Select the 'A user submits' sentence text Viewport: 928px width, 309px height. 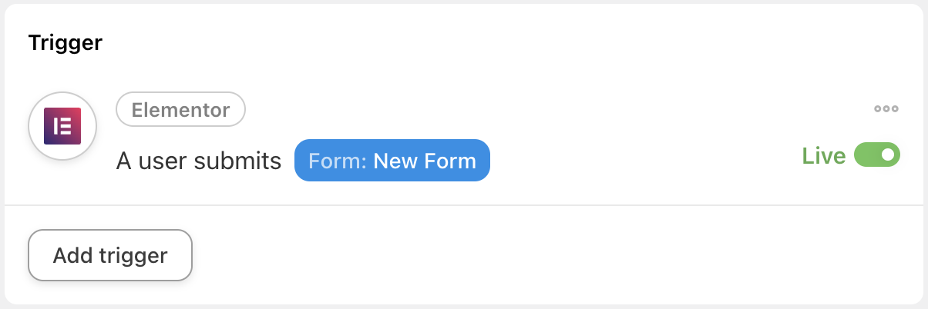199,161
